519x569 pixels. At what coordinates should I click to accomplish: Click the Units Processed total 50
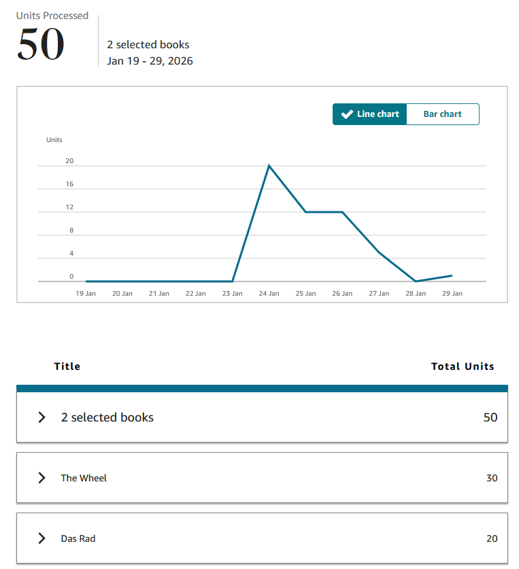(41, 45)
